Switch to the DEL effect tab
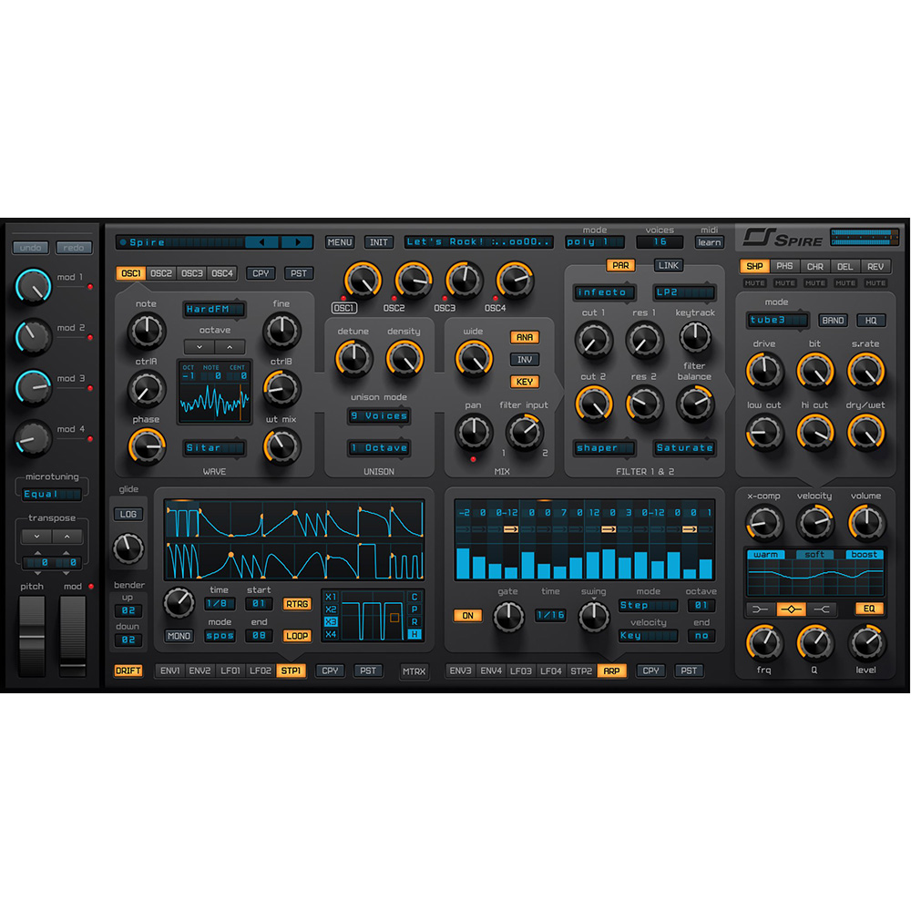 click(844, 266)
